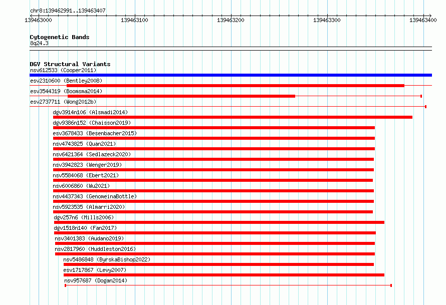Select dgv257n6 (Mills2006) label
The image size is (446, 305).
(84, 217)
